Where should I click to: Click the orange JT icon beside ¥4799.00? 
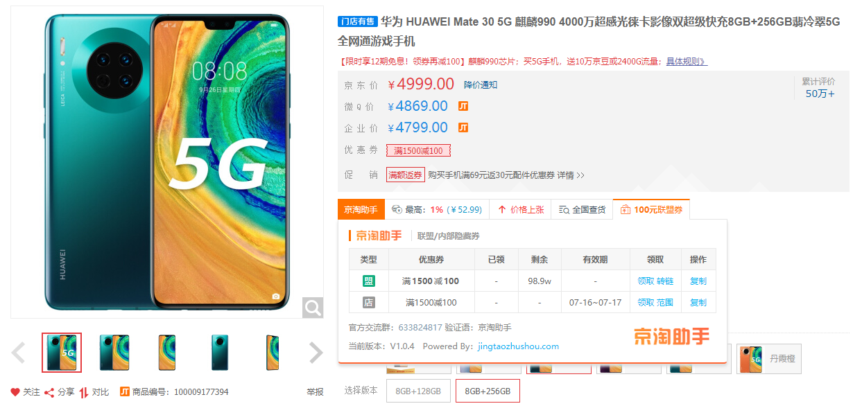coord(463,127)
